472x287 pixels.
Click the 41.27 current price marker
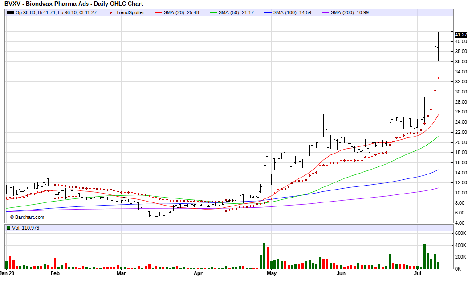tap(461, 35)
